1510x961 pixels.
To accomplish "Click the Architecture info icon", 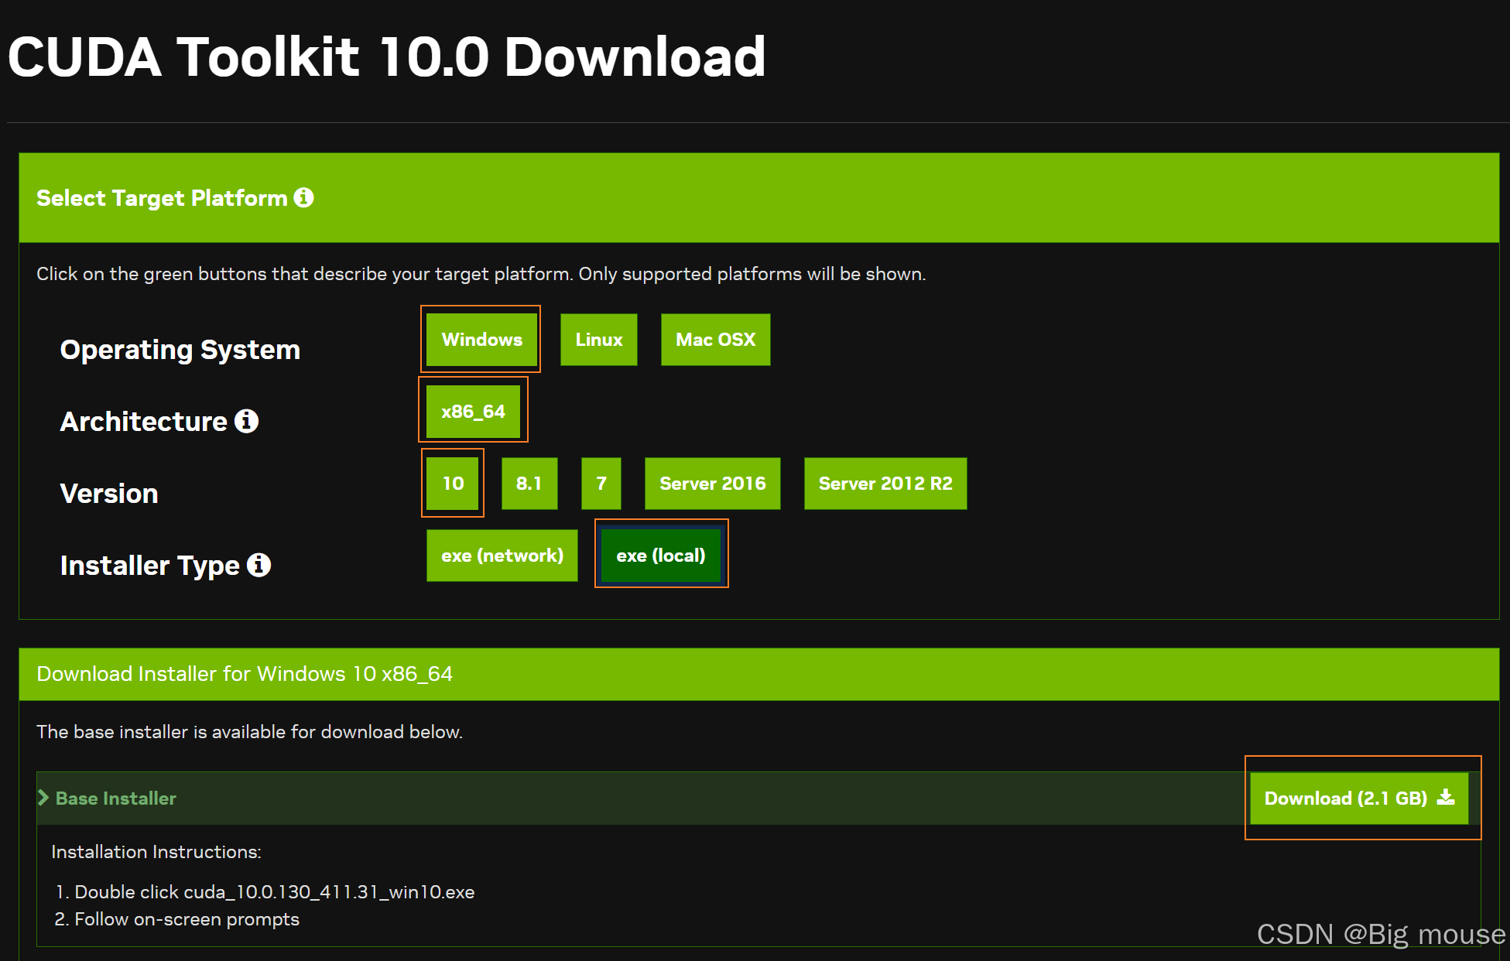I will [x=247, y=421].
